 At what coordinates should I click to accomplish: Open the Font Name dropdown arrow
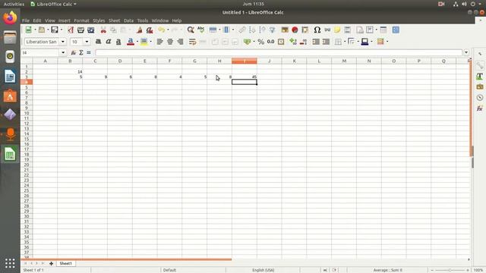63,42
